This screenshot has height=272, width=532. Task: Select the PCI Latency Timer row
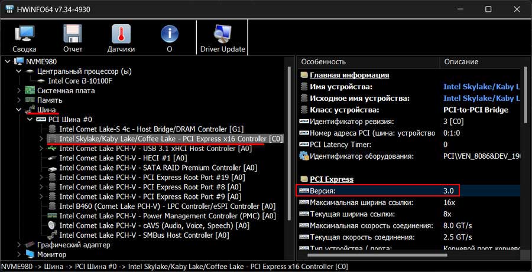tap(408, 145)
